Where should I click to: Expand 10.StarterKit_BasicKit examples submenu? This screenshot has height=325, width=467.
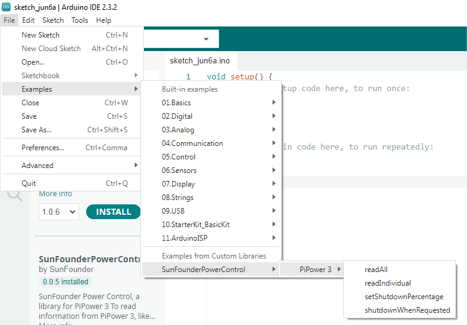point(211,225)
